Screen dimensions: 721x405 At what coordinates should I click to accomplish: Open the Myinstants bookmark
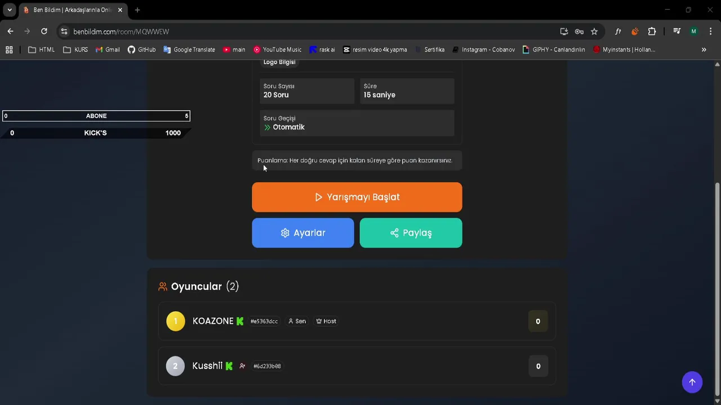tap(624, 49)
